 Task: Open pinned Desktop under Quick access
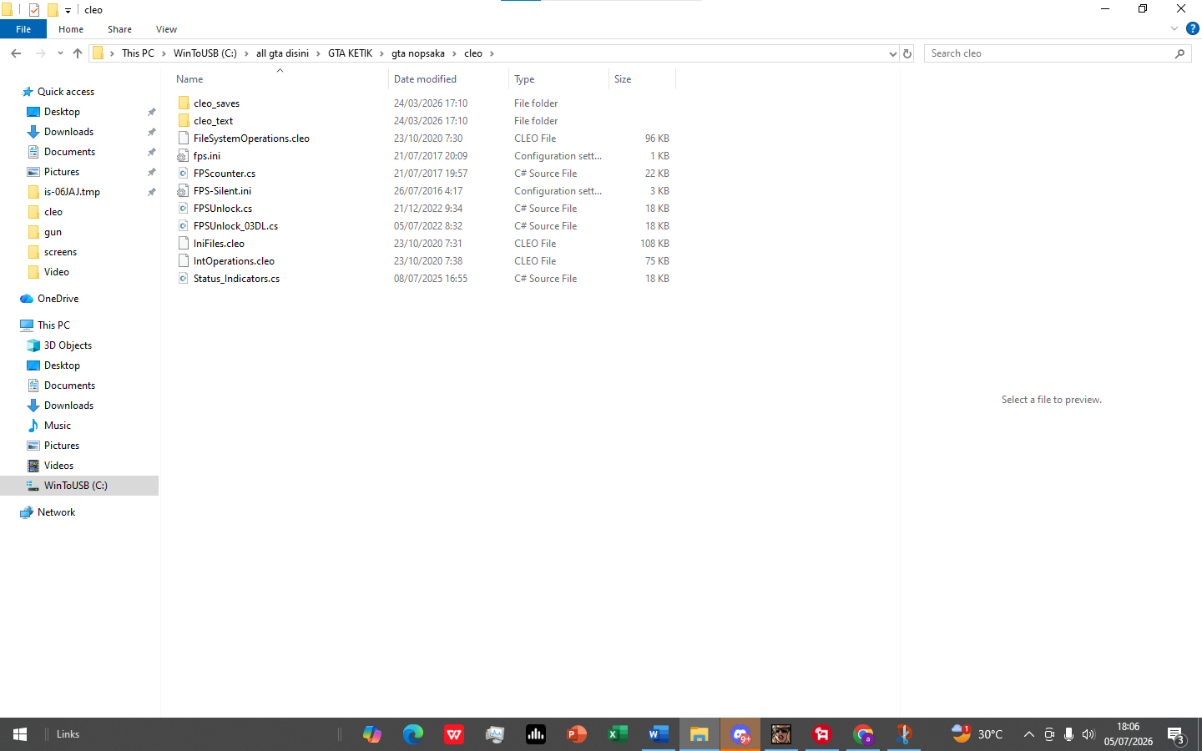pos(62,112)
